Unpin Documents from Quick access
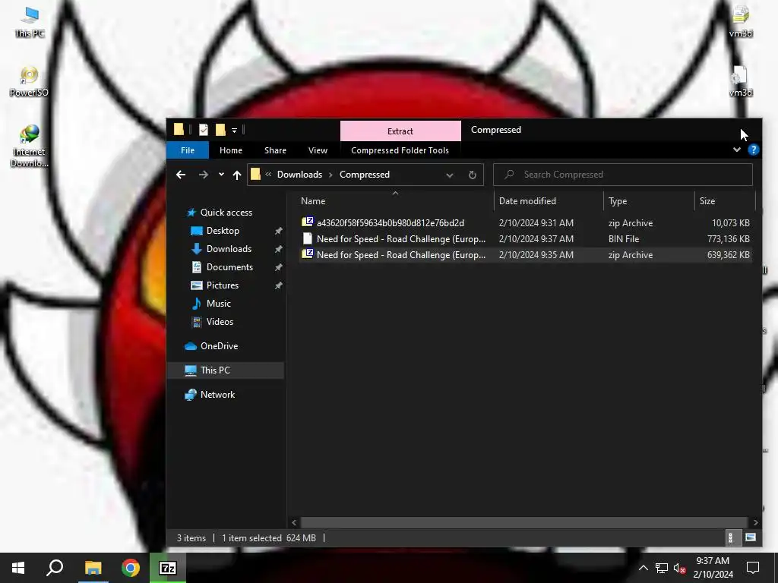 click(278, 268)
